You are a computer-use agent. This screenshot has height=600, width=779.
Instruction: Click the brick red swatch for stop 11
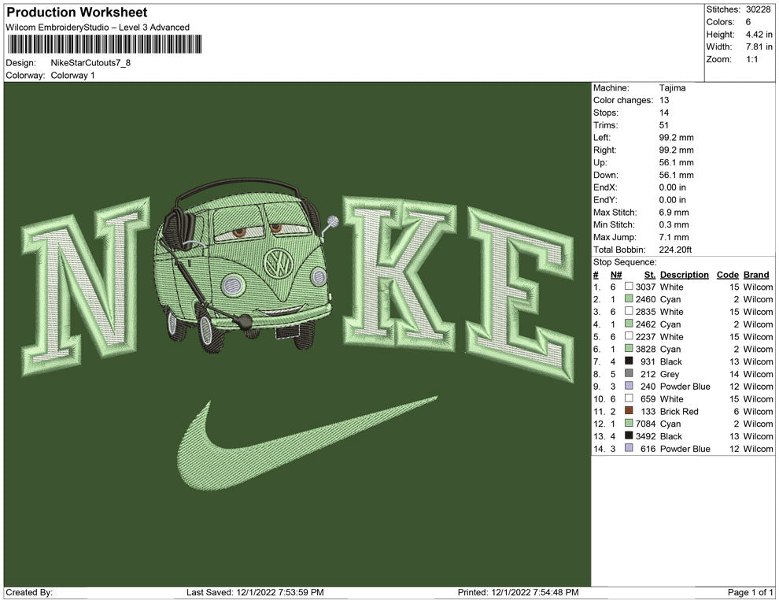click(x=629, y=410)
